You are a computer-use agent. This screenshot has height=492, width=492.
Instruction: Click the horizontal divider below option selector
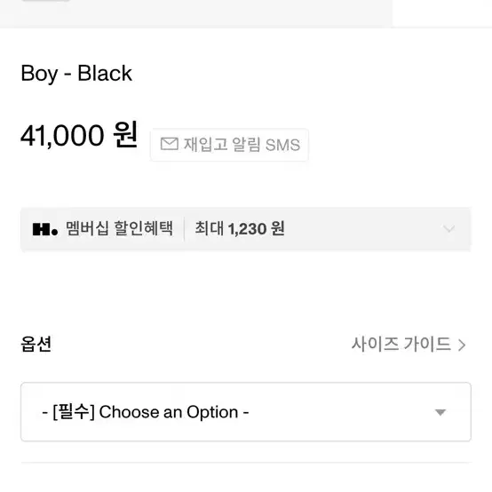click(x=246, y=462)
